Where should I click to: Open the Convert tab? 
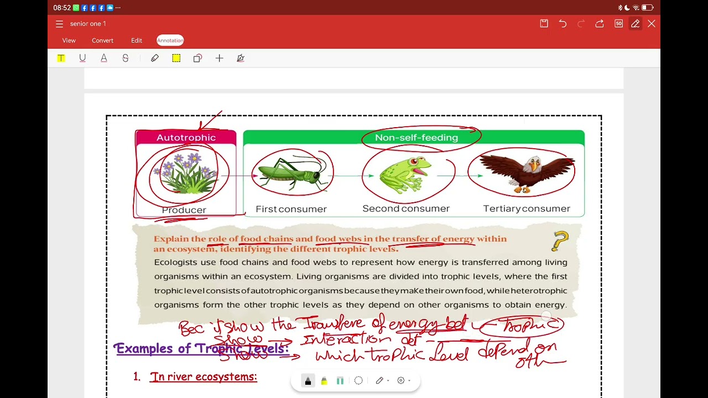coord(102,40)
